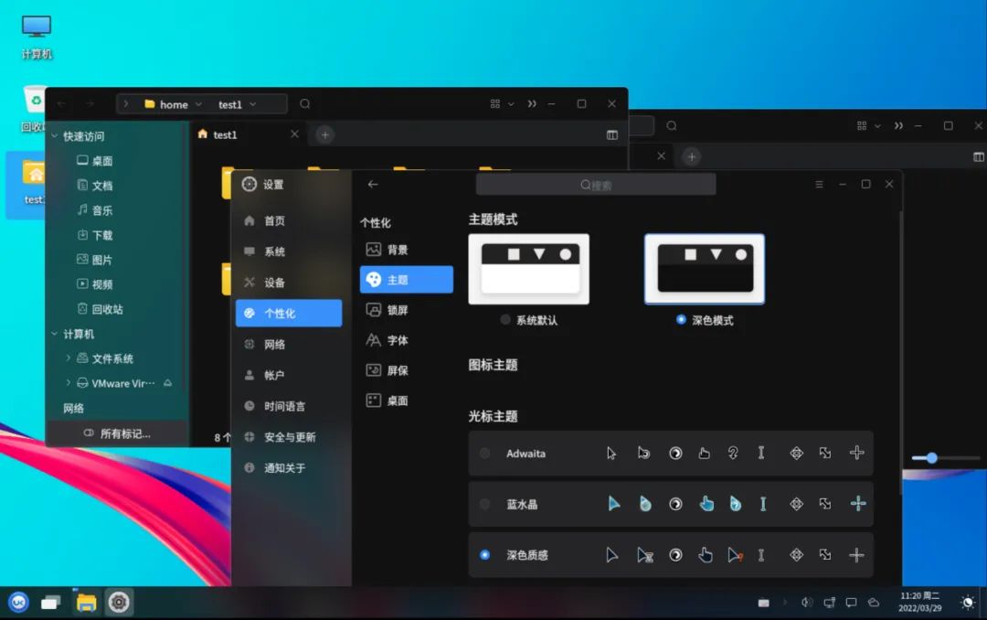Choose the 深色质感 cursor theme radio

click(x=484, y=555)
